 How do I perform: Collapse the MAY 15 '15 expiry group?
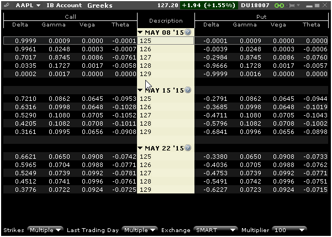(x=141, y=90)
